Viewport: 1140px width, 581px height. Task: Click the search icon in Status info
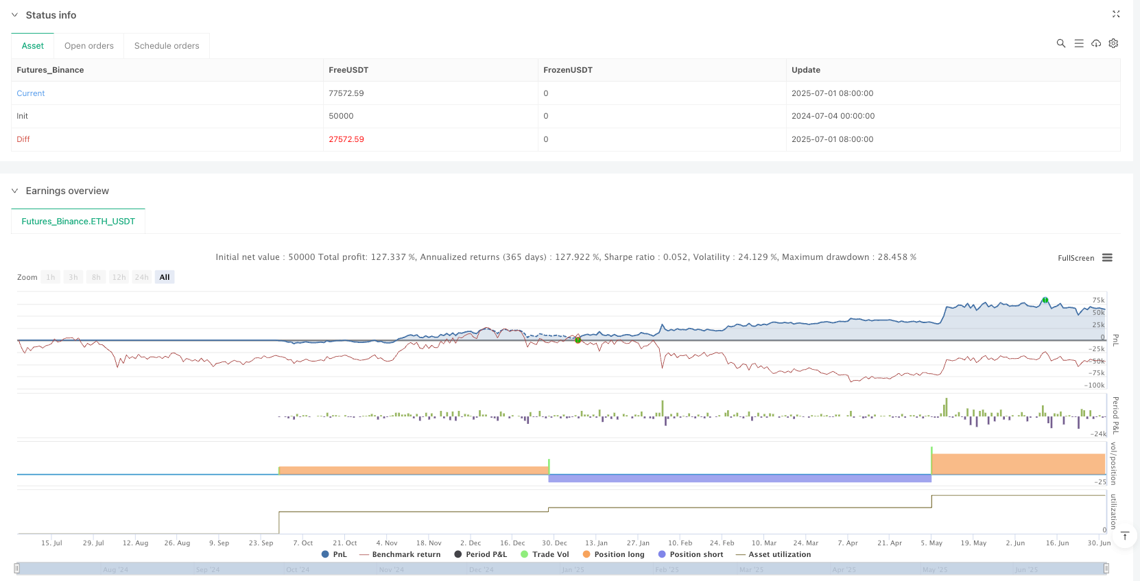(1060, 43)
